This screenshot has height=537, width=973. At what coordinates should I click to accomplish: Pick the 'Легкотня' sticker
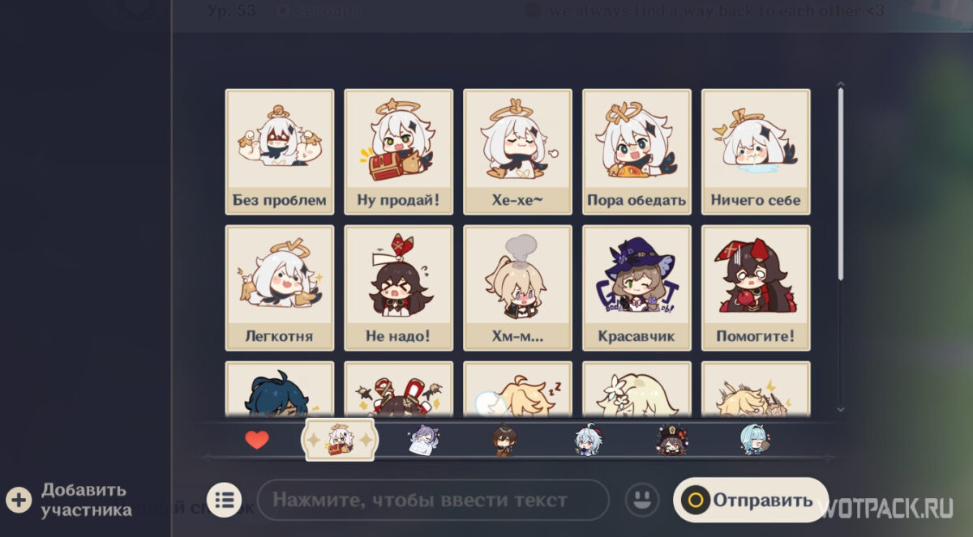tap(280, 288)
